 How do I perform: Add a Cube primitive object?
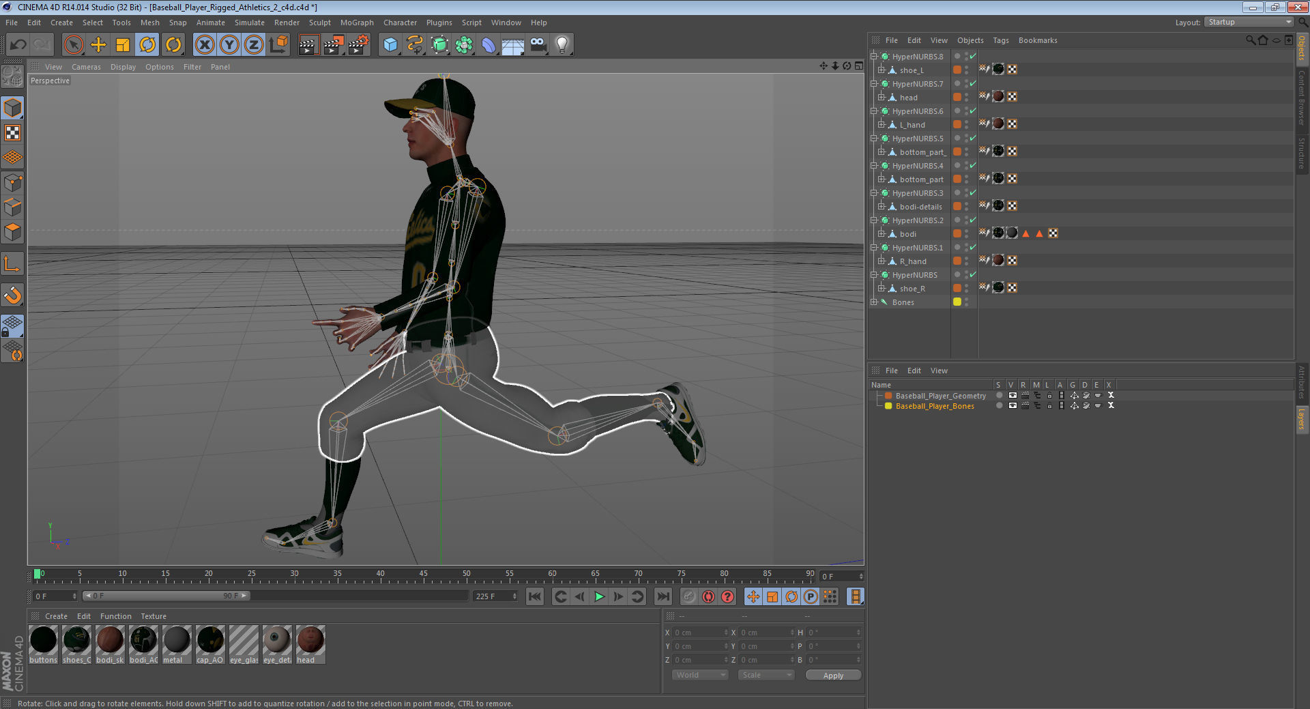(390, 45)
